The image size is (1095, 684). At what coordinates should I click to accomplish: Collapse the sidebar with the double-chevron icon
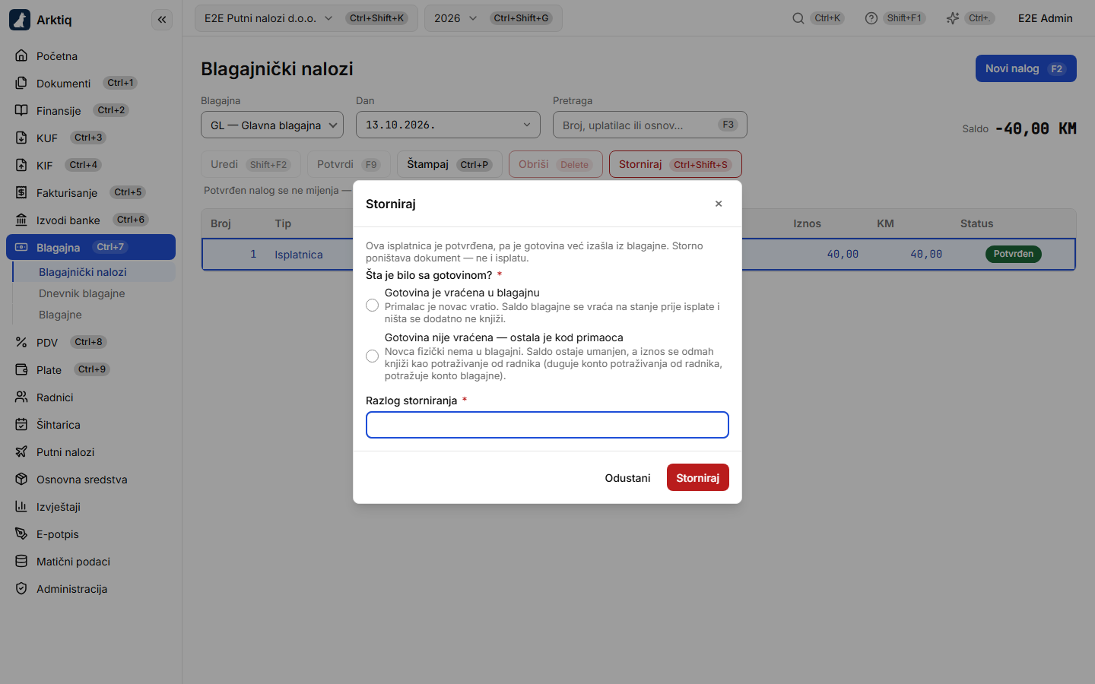pyautogui.click(x=162, y=20)
